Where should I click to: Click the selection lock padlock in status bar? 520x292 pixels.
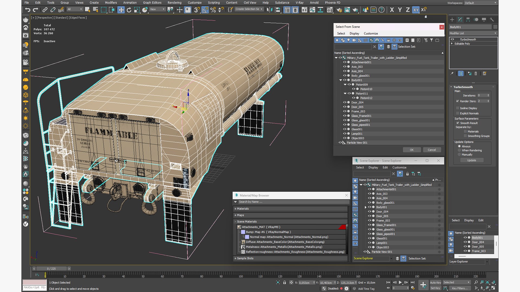coord(284,283)
